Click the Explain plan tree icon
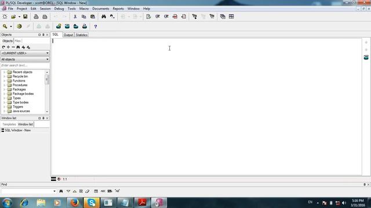Image resolution: width=371 pixels, height=208 pixels. pyautogui.click(x=195, y=17)
